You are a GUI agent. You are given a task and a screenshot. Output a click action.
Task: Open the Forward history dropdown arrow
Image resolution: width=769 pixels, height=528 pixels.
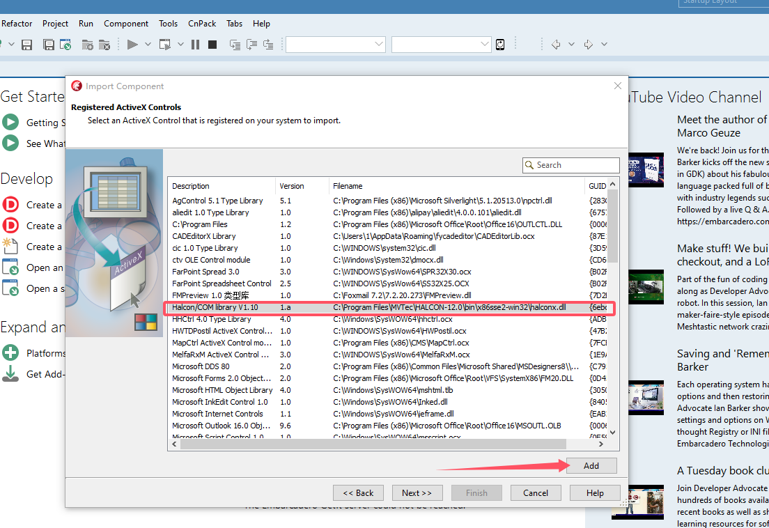604,45
